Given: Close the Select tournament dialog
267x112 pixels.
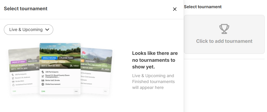Looking at the screenshot, I should 175,9.
